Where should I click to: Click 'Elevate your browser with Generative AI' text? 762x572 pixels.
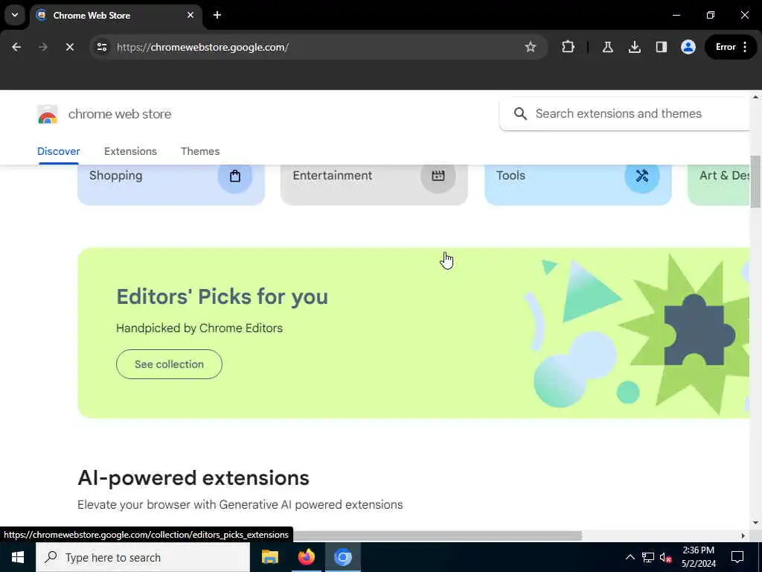(x=240, y=505)
